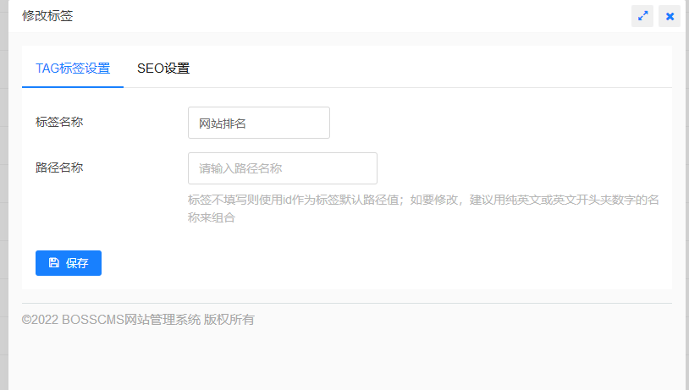
Task: Click empty title bar space beside 修改标签
Action: (x=339, y=16)
